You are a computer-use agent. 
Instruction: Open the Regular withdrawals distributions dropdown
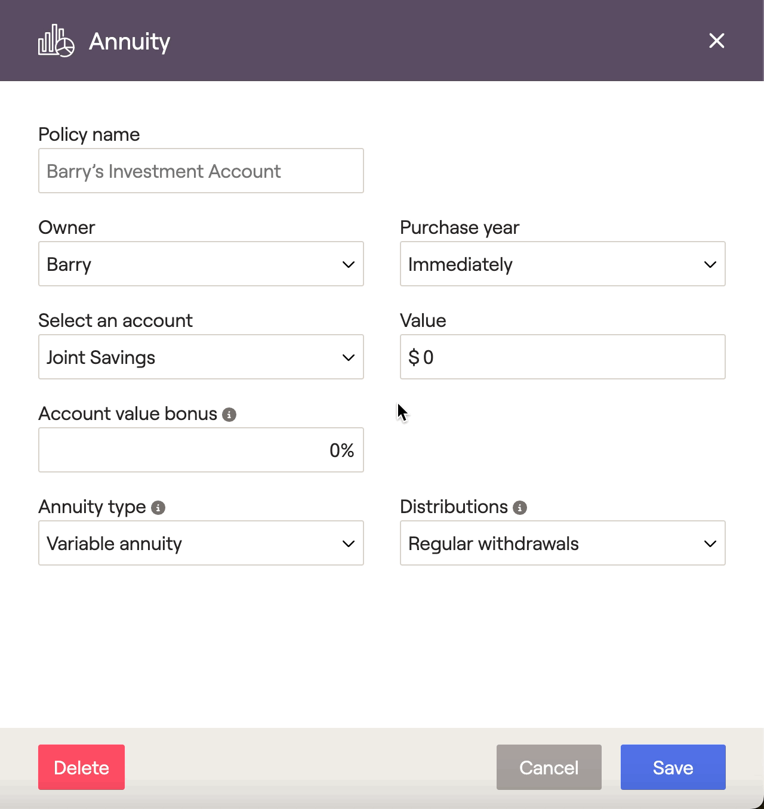tap(563, 543)
